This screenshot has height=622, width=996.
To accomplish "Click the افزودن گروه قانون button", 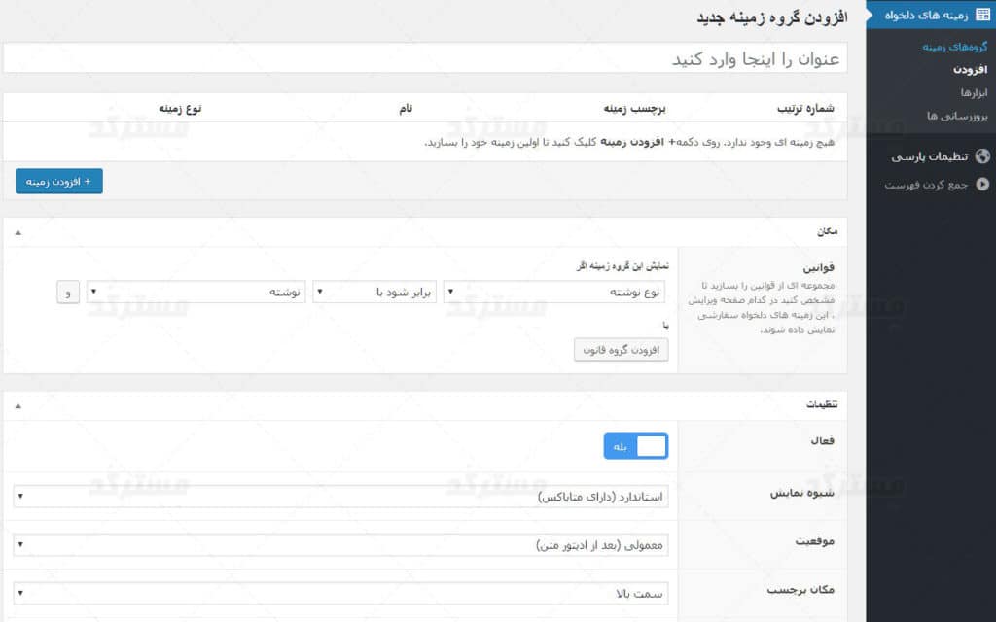I will (621, 349).
